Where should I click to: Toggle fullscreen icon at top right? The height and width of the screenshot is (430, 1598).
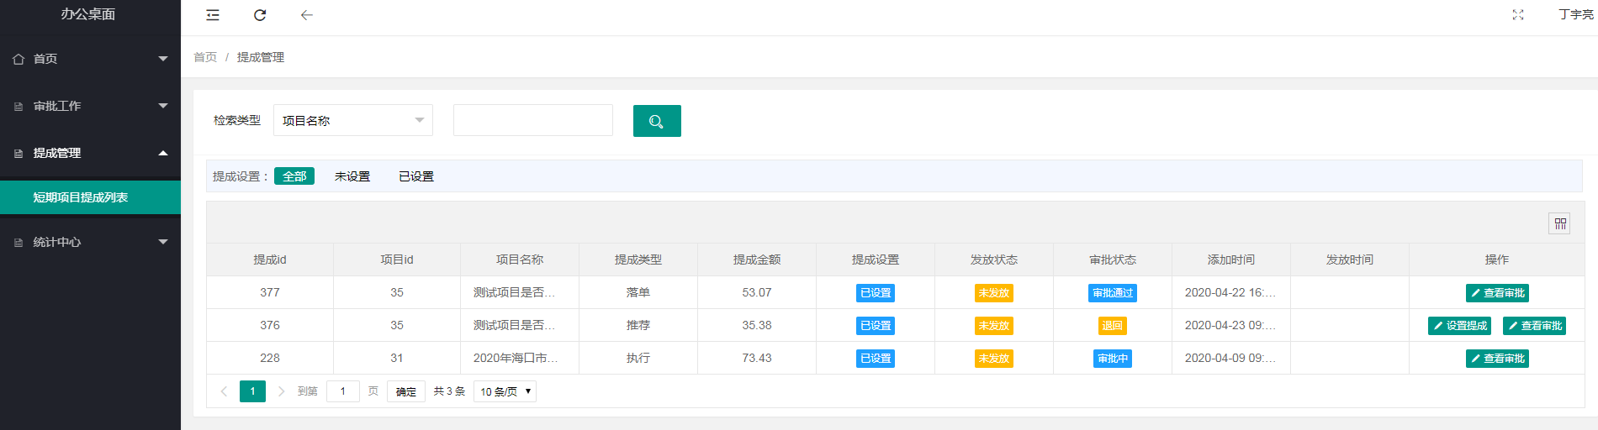(x=1518, y=15)
